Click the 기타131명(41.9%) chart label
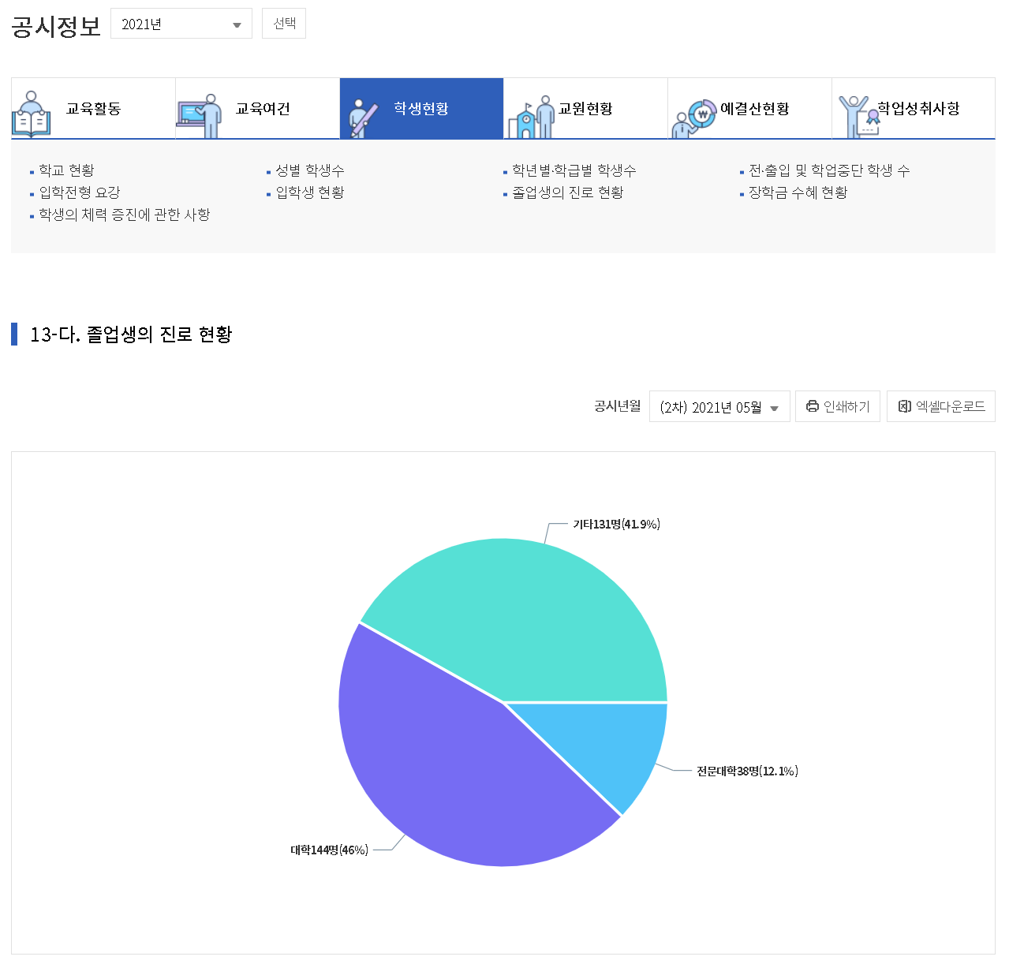Image resolution: width=1009 pixels, height=964 pixels. [617, 525]
